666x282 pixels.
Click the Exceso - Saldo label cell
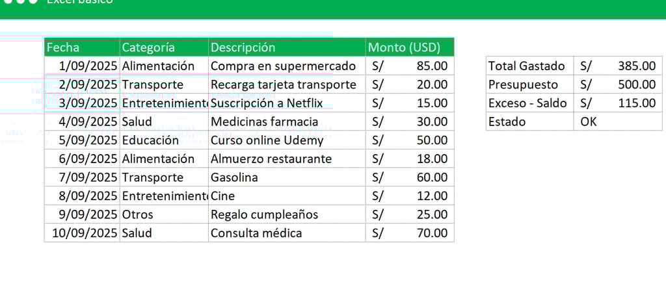[x=529, y=103]
